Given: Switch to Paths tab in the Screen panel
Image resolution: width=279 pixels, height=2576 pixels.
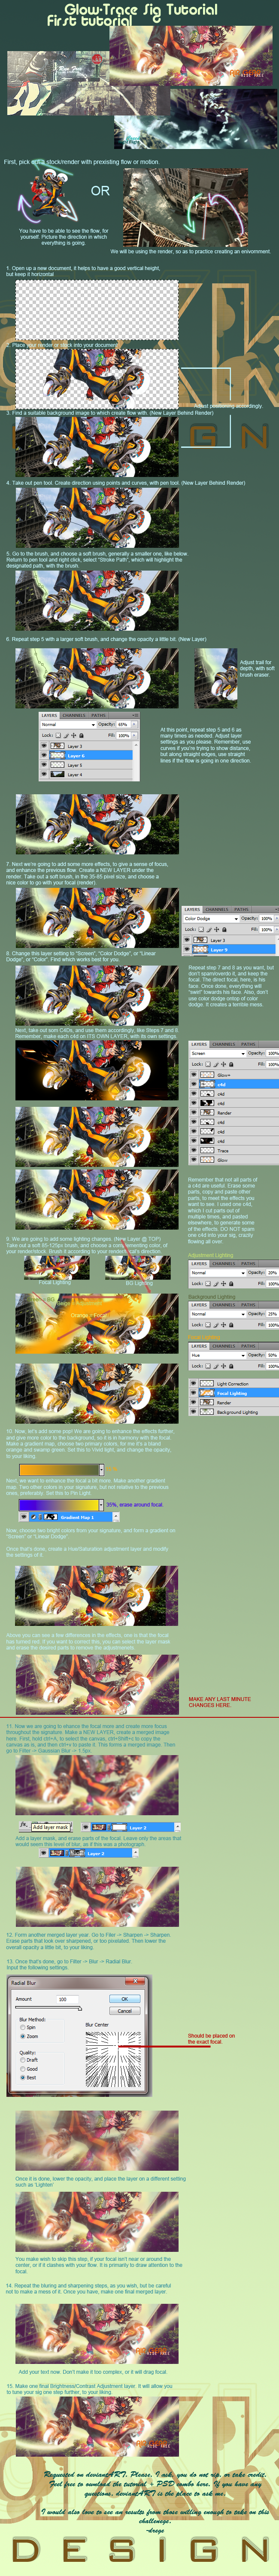Looking at the screenshot, I should [x=248, y=1044].
